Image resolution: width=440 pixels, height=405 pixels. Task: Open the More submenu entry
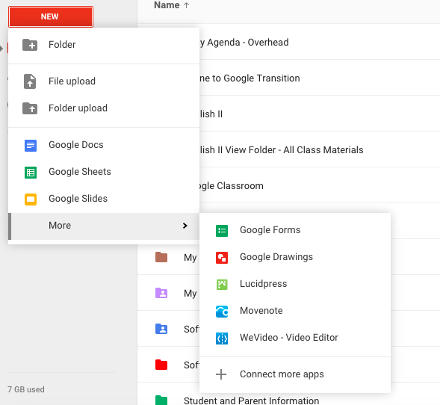[104, 226]
